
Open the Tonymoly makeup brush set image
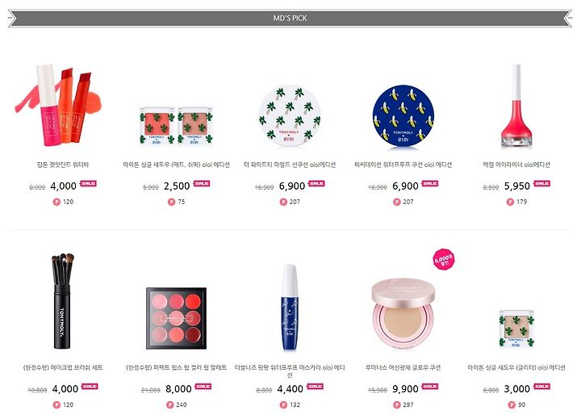(x=62, y=301)
